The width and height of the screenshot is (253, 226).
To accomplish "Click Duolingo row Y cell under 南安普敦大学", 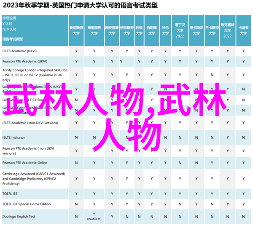I will (112, 216).
